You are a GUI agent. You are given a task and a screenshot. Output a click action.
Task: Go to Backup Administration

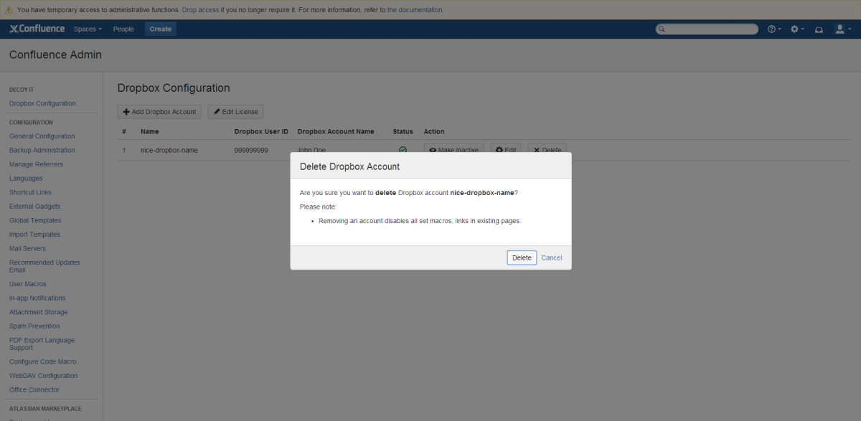click(x=42, y=151)
